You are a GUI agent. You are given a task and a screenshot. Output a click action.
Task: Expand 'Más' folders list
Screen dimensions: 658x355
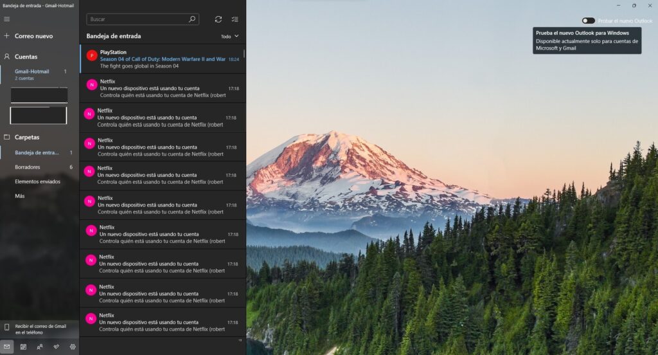tap(20, 196)
